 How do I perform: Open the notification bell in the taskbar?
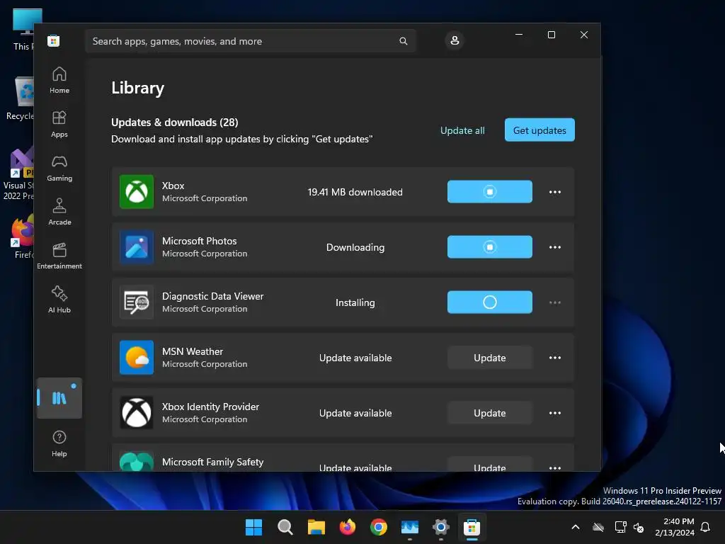705,527
